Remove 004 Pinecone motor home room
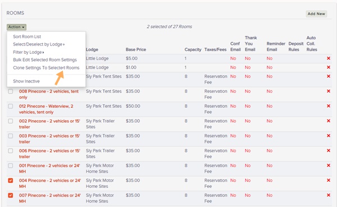The width and height of the screenshot is (337, 207). click(x=329, y=180)
